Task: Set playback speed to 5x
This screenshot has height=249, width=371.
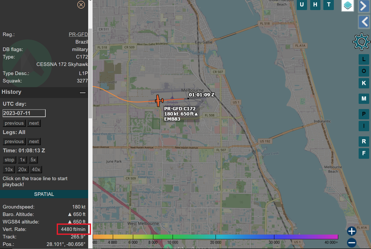Action: point(33,160)
